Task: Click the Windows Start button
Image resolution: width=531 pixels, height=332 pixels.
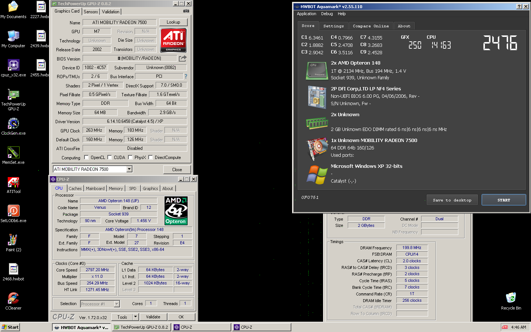Action: [10, 327]
